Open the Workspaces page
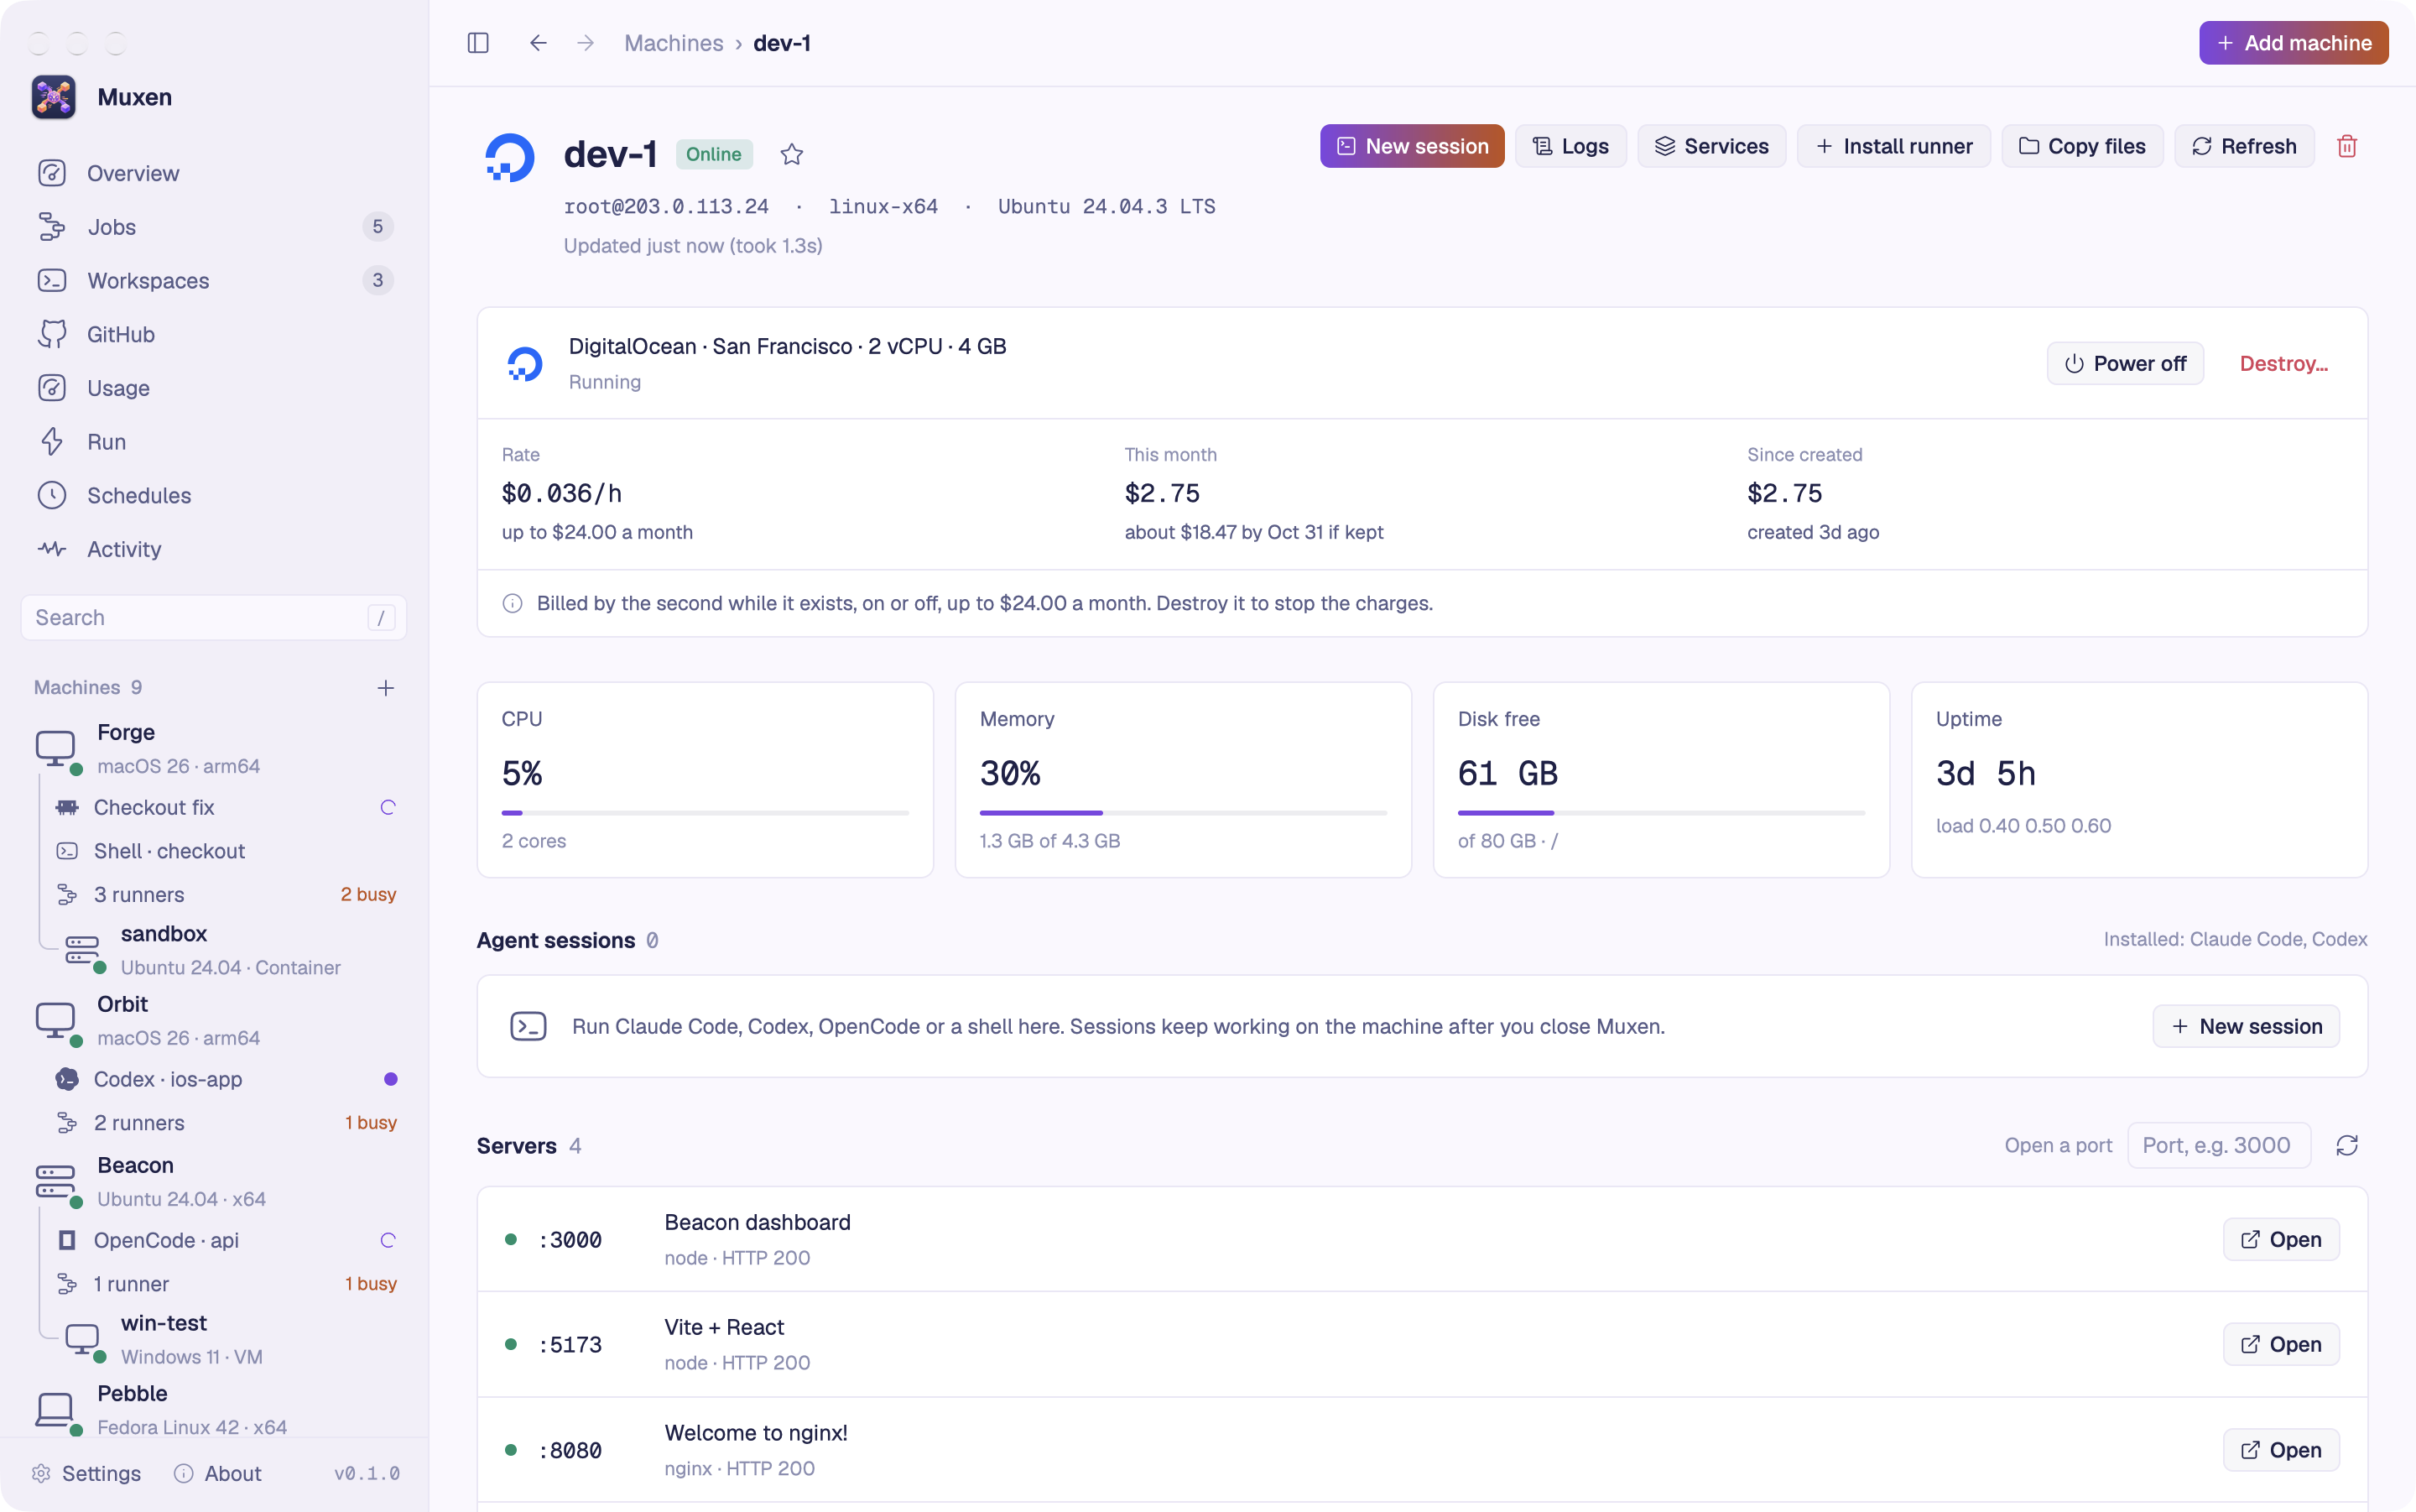The width and height of the screenshot is (2416, 1512). (214, 280)
